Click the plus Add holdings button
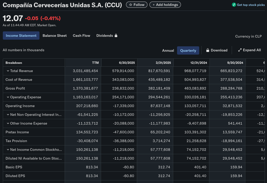 pyautogui.click(x=165, y=5)
